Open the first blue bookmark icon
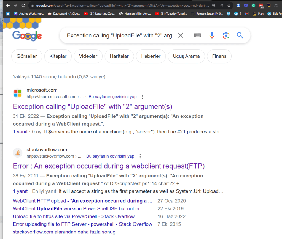 coord(8,14)
